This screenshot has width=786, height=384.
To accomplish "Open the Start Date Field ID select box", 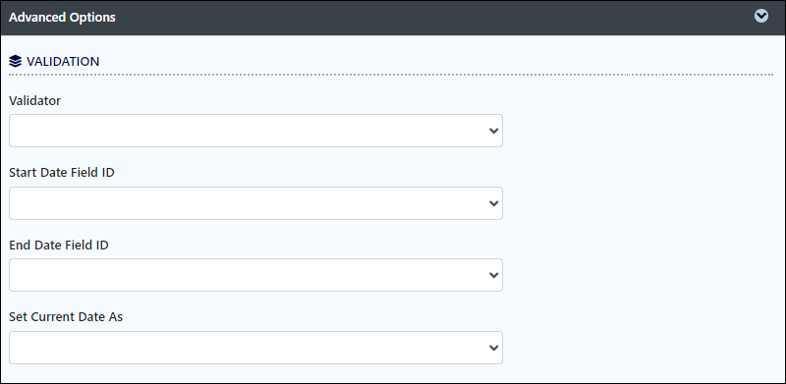I will (255, 203).
